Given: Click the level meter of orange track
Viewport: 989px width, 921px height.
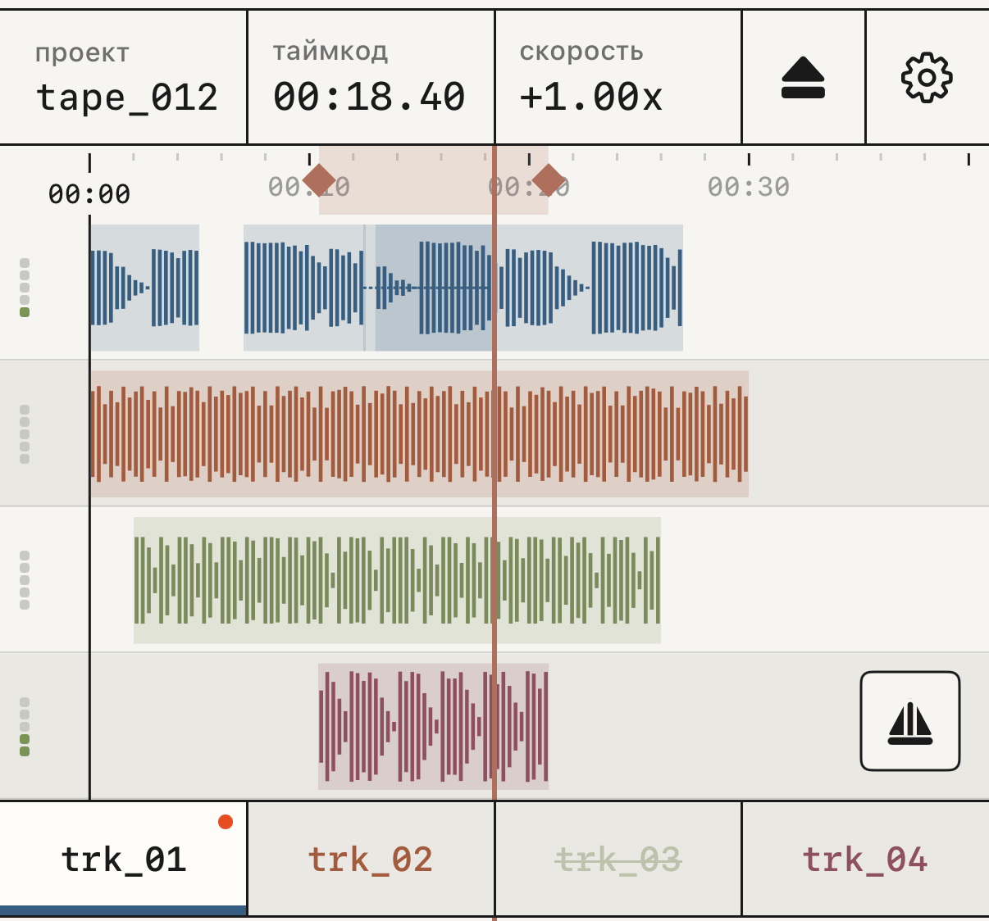Looking at the screenshot, I should click(25, 434).
